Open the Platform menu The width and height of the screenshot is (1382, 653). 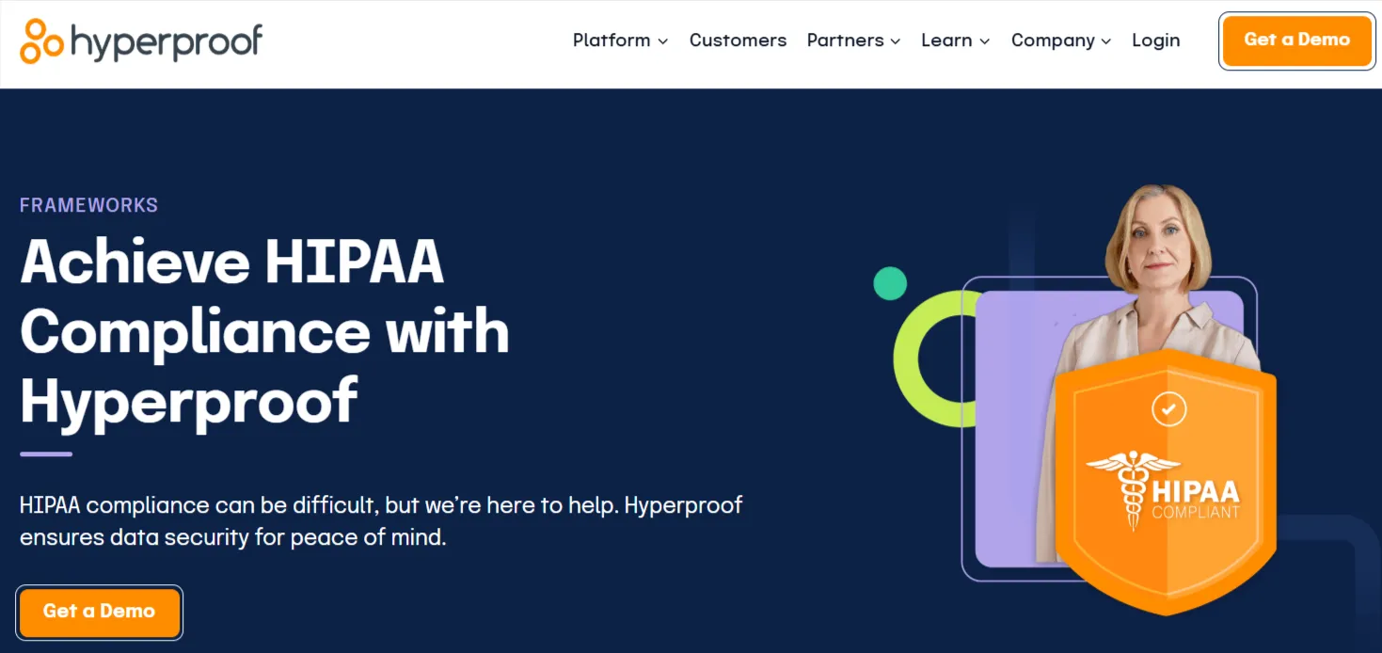[620, 40]
